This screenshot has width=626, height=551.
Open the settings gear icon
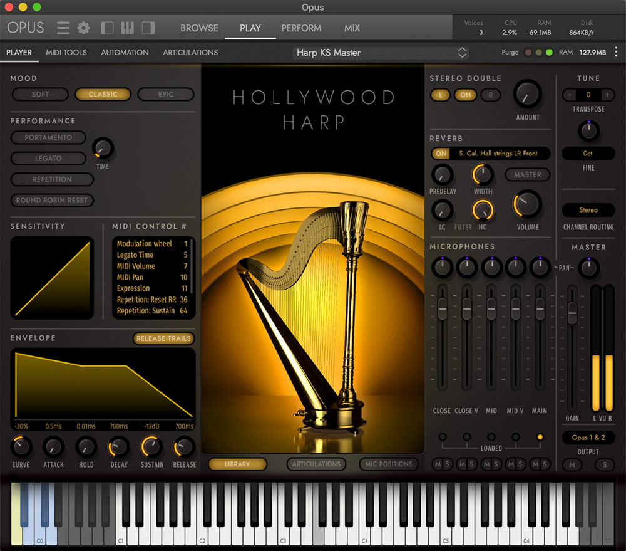coord(83,28)
